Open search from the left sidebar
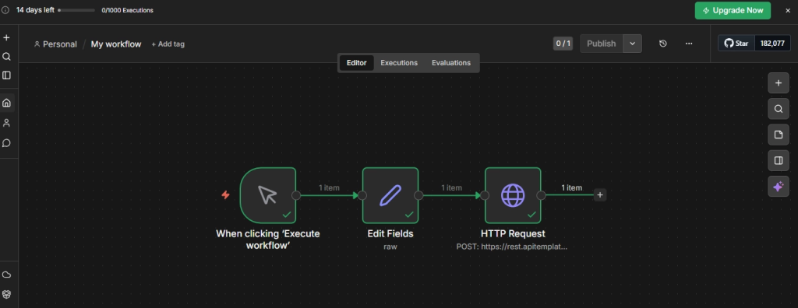 click(6, 57)
